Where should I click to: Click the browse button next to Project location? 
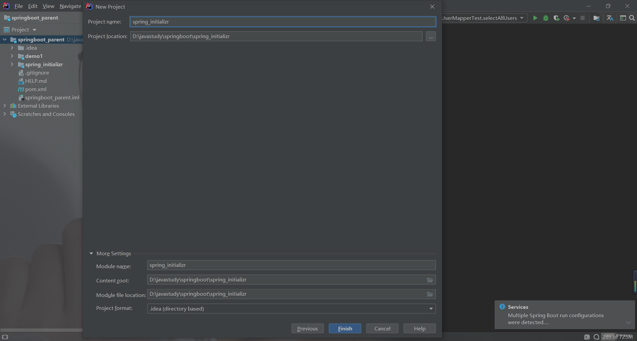[431, 36]
